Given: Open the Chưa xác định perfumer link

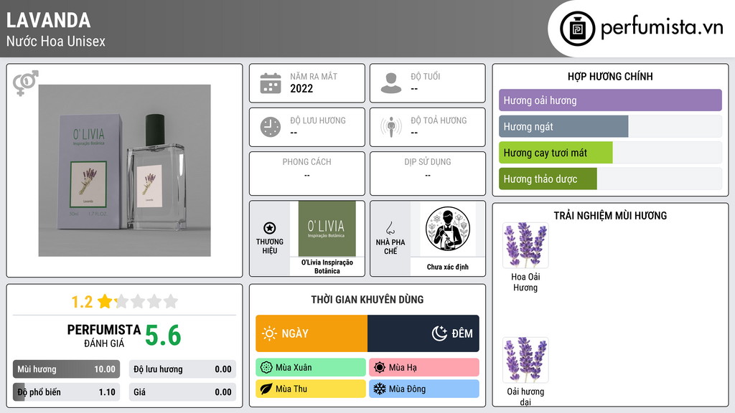Looking at the screenshot, I should 448,267.
